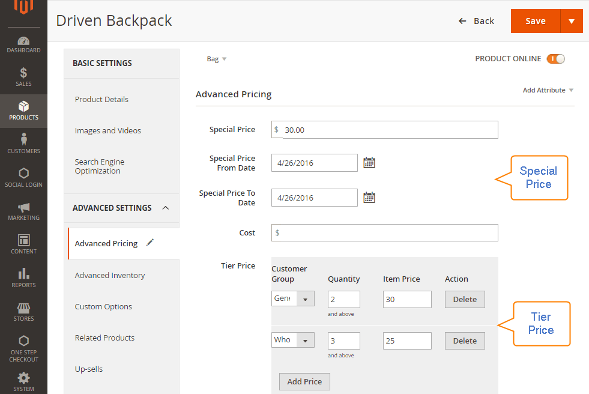
Task: Click the Basic Settings header
Action: point(102,63)
